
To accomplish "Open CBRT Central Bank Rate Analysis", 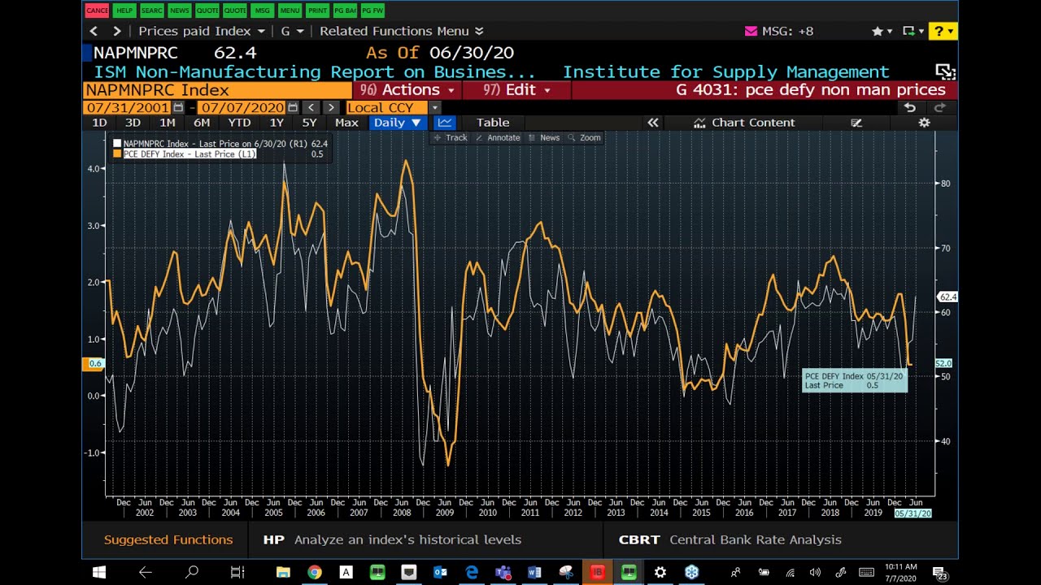I will tap(730, 539).
